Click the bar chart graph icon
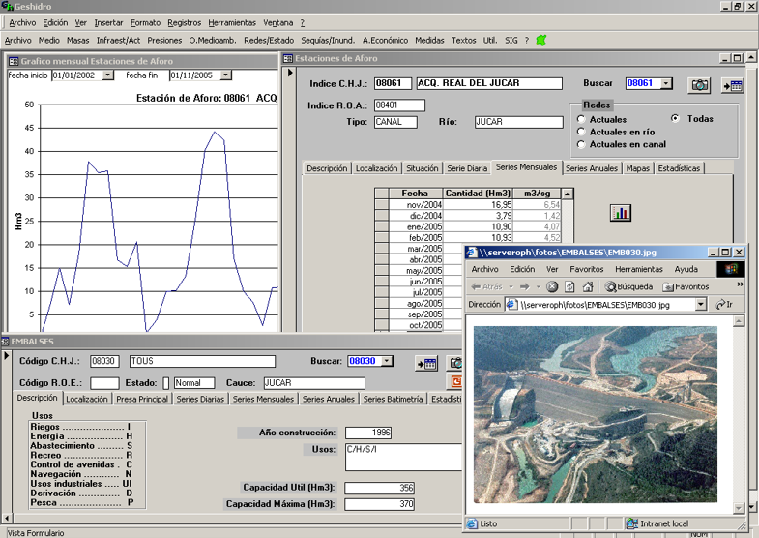The height and width of the screenshot is (538, 759). (x=621, y=212)
